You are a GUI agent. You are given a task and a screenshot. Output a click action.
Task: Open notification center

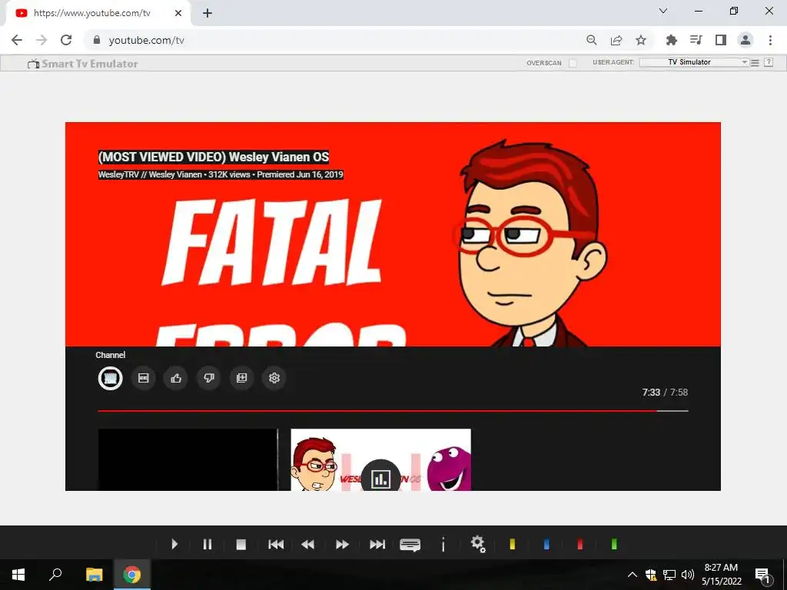[x=762, y=575]
